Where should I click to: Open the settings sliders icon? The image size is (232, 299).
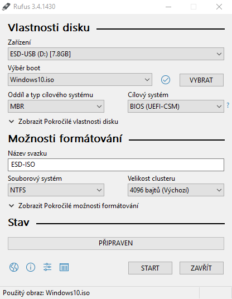click(47, 267)
